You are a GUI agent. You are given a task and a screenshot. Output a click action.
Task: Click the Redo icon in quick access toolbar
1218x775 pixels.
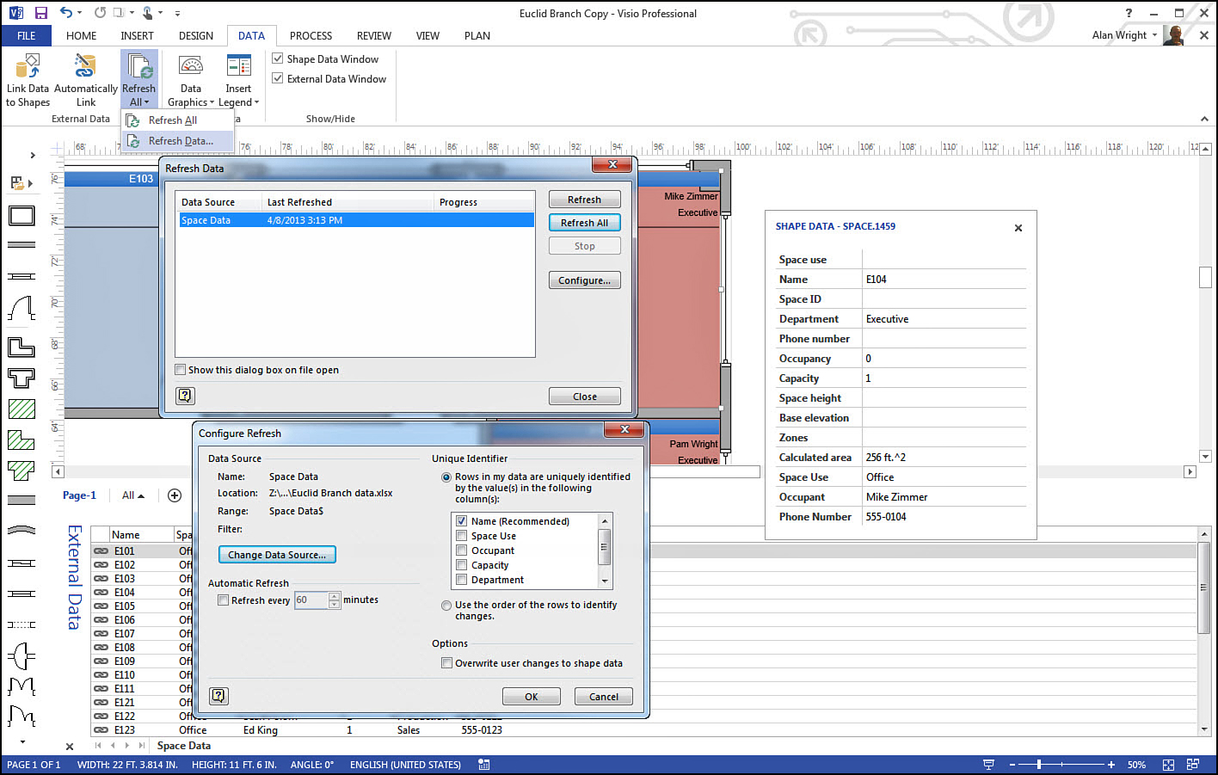(101, 13)
